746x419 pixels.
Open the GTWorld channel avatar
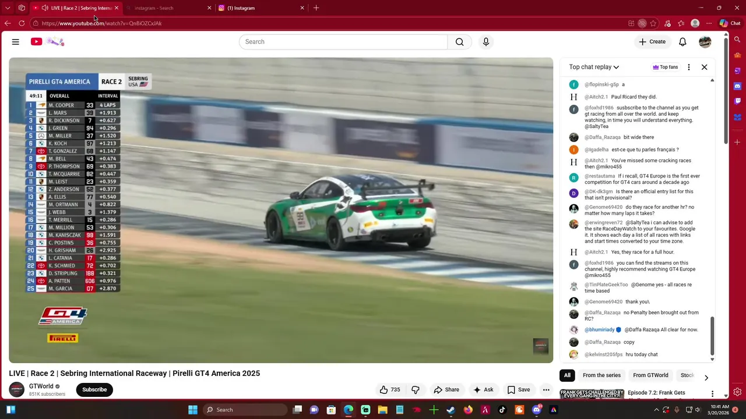(x=17, y=390)
